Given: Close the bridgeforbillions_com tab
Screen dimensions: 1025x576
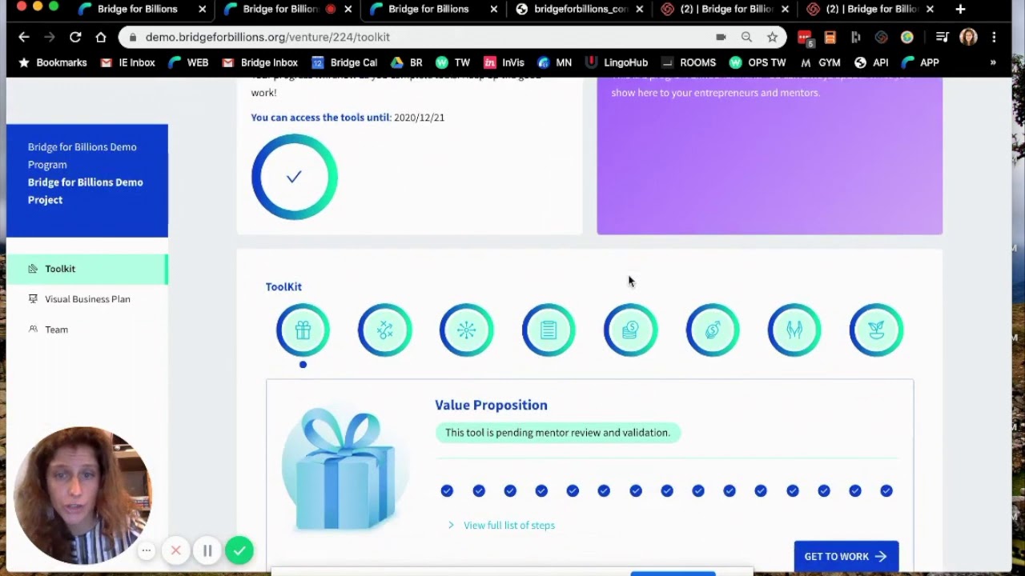Looking at the screenshot, I should 639,9.
